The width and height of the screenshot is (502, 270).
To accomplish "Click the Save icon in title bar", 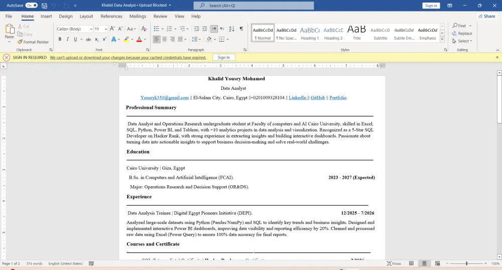I will (45, 6).
